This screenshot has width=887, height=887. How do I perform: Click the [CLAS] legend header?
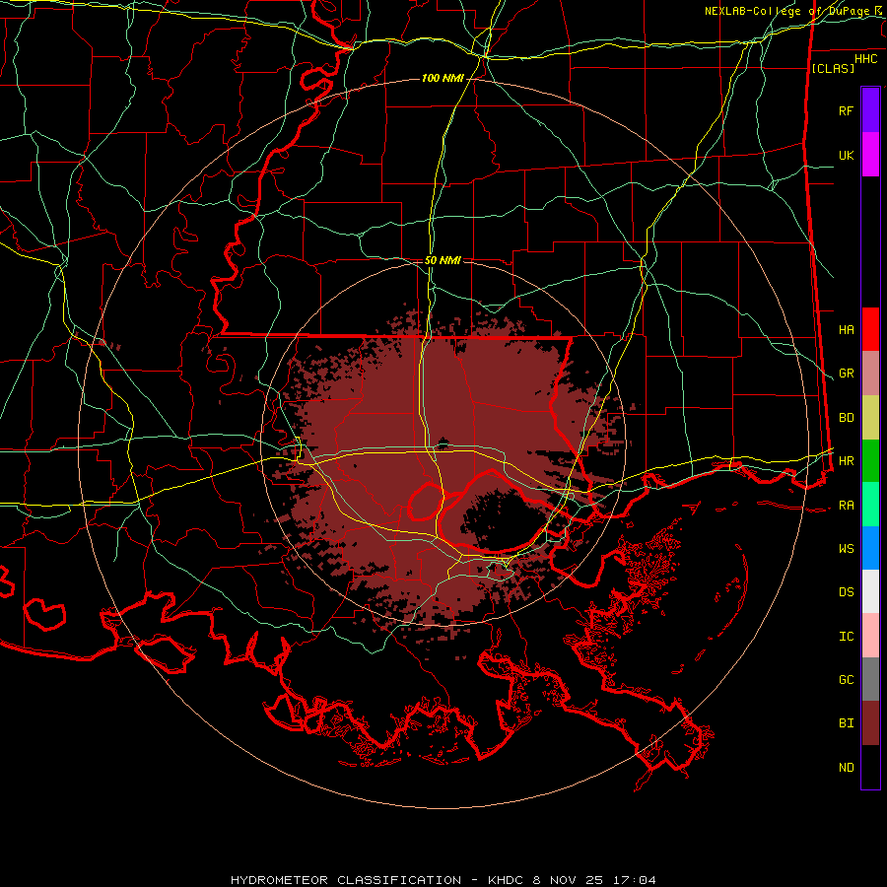[x=833, y=68]
